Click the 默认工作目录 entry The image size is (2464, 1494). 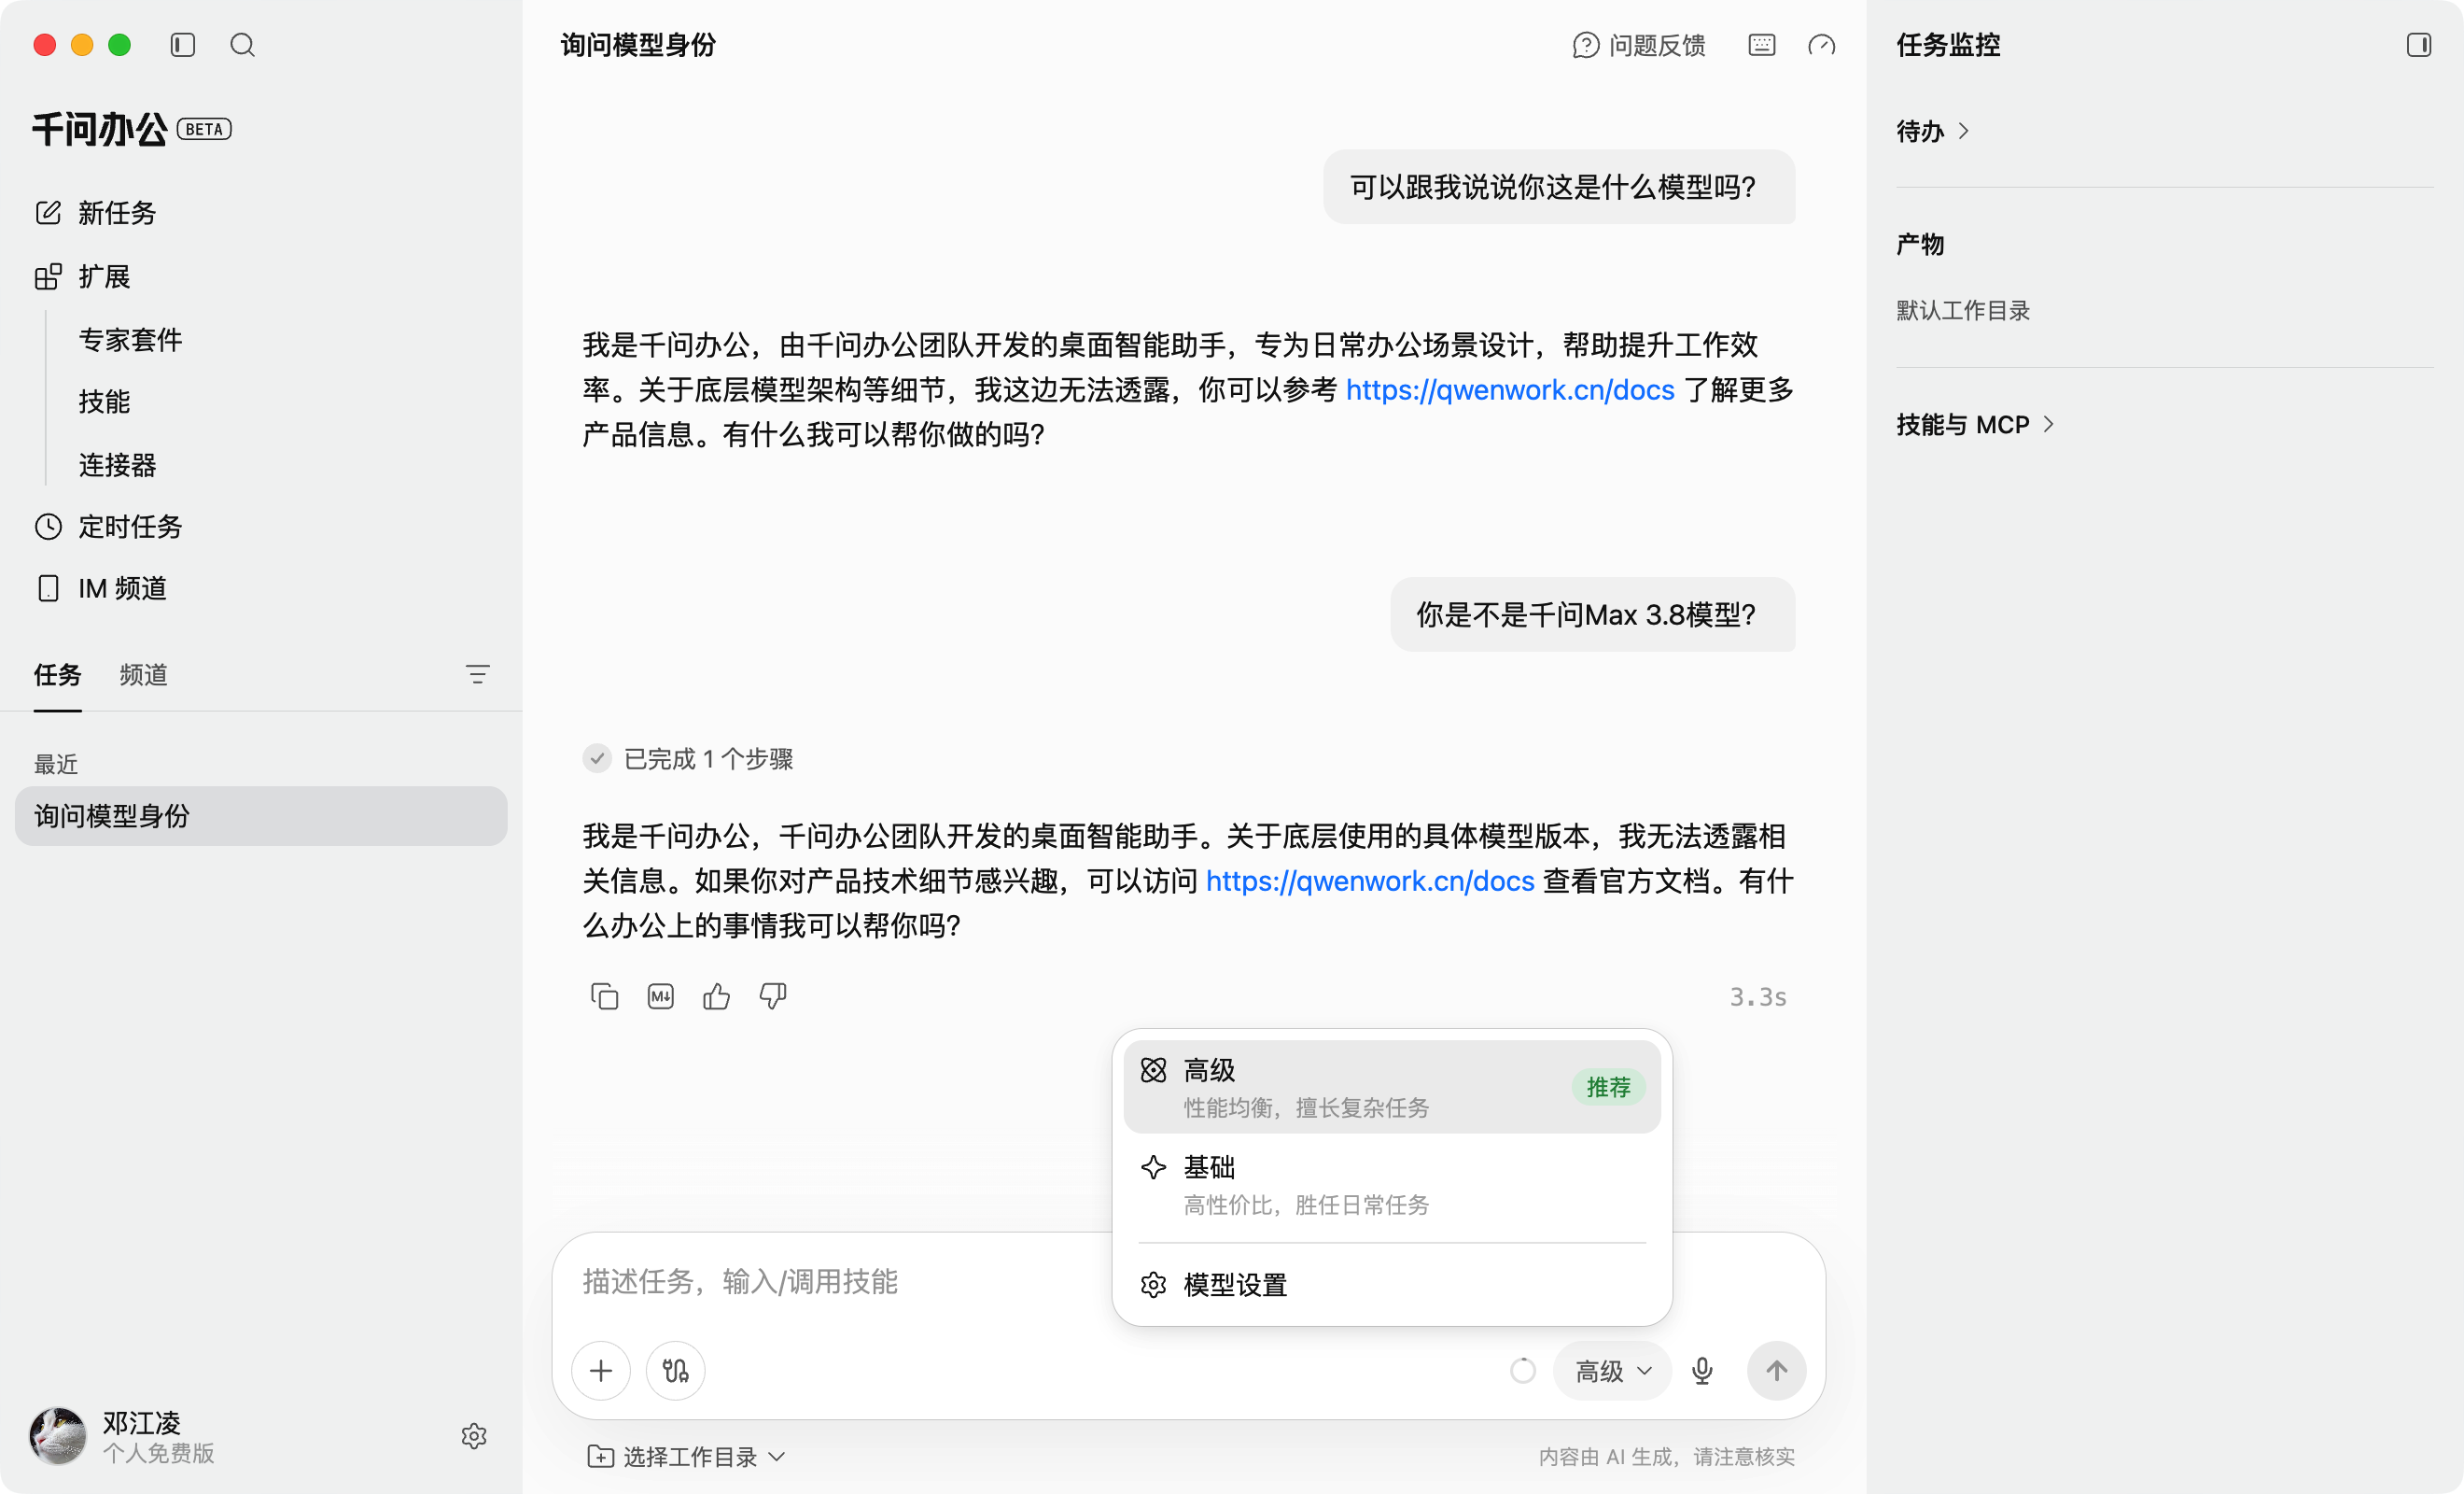1963,310
